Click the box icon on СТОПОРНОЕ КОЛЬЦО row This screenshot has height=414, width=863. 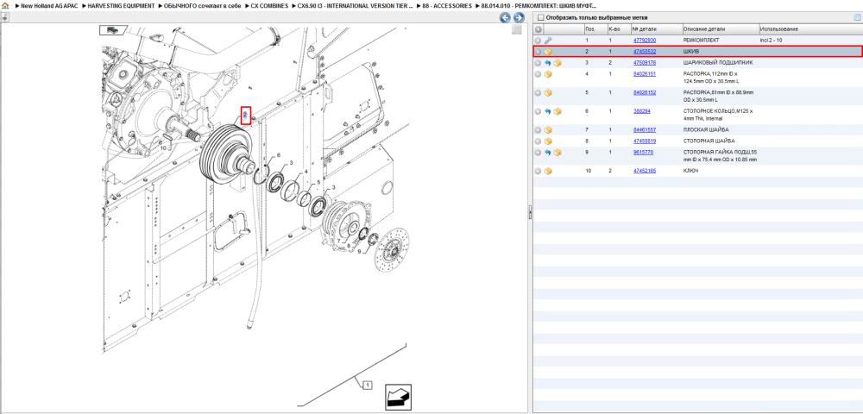(x=557, y=111)
